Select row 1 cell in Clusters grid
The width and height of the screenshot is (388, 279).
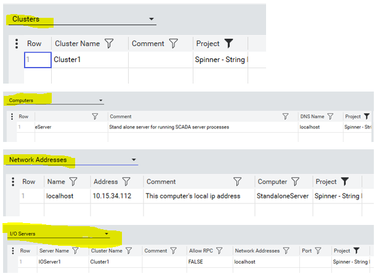coord(38,60)
